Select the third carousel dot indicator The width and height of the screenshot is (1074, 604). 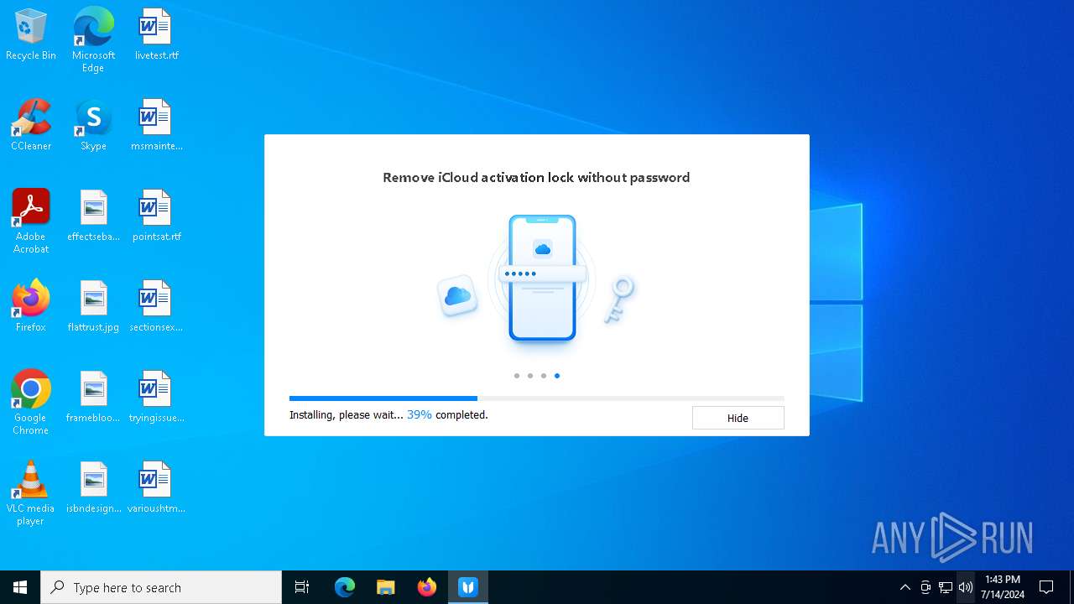pyautogui.click(x=544, y=376)
